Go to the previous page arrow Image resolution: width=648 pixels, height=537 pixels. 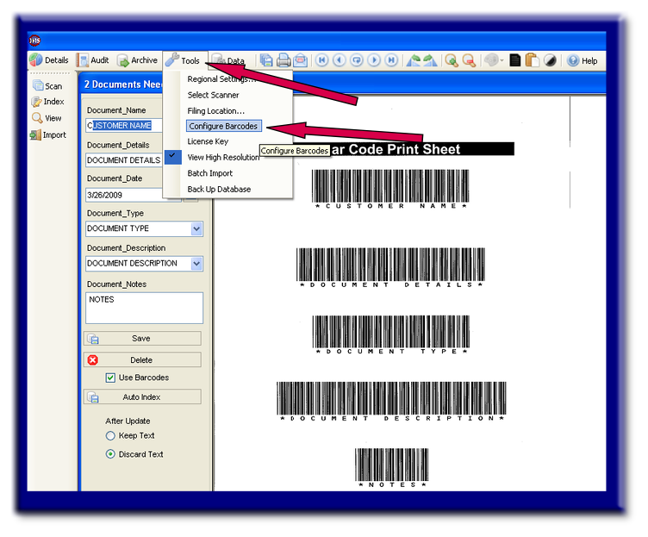tap(340, 60)
